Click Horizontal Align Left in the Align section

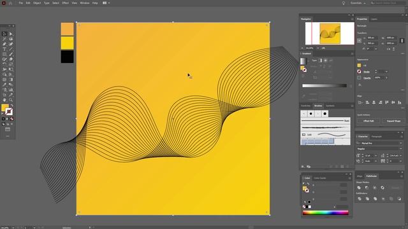pos(367,102)
